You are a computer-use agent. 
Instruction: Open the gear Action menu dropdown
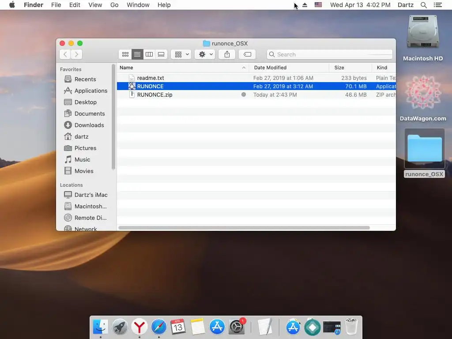point(205,54)
